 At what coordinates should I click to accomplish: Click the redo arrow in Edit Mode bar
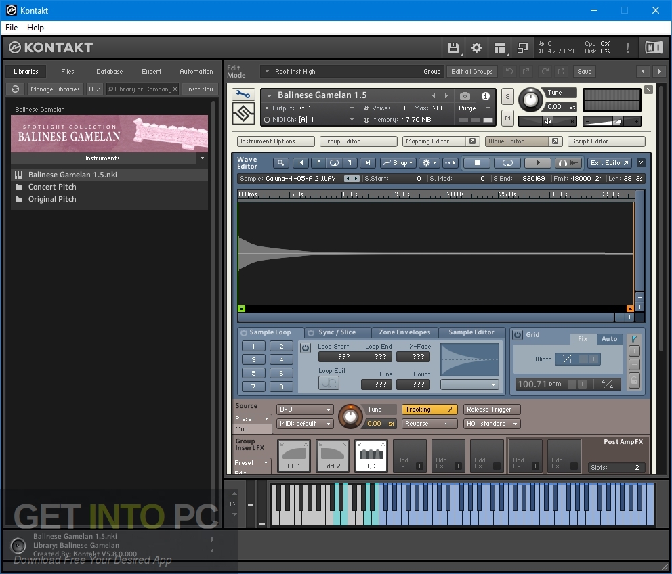(545, 72)
